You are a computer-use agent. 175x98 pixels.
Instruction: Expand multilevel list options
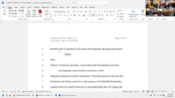point(101,11)
